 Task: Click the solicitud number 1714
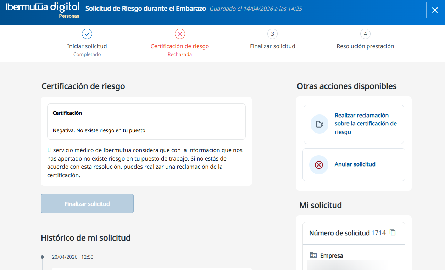coord(378,233)
